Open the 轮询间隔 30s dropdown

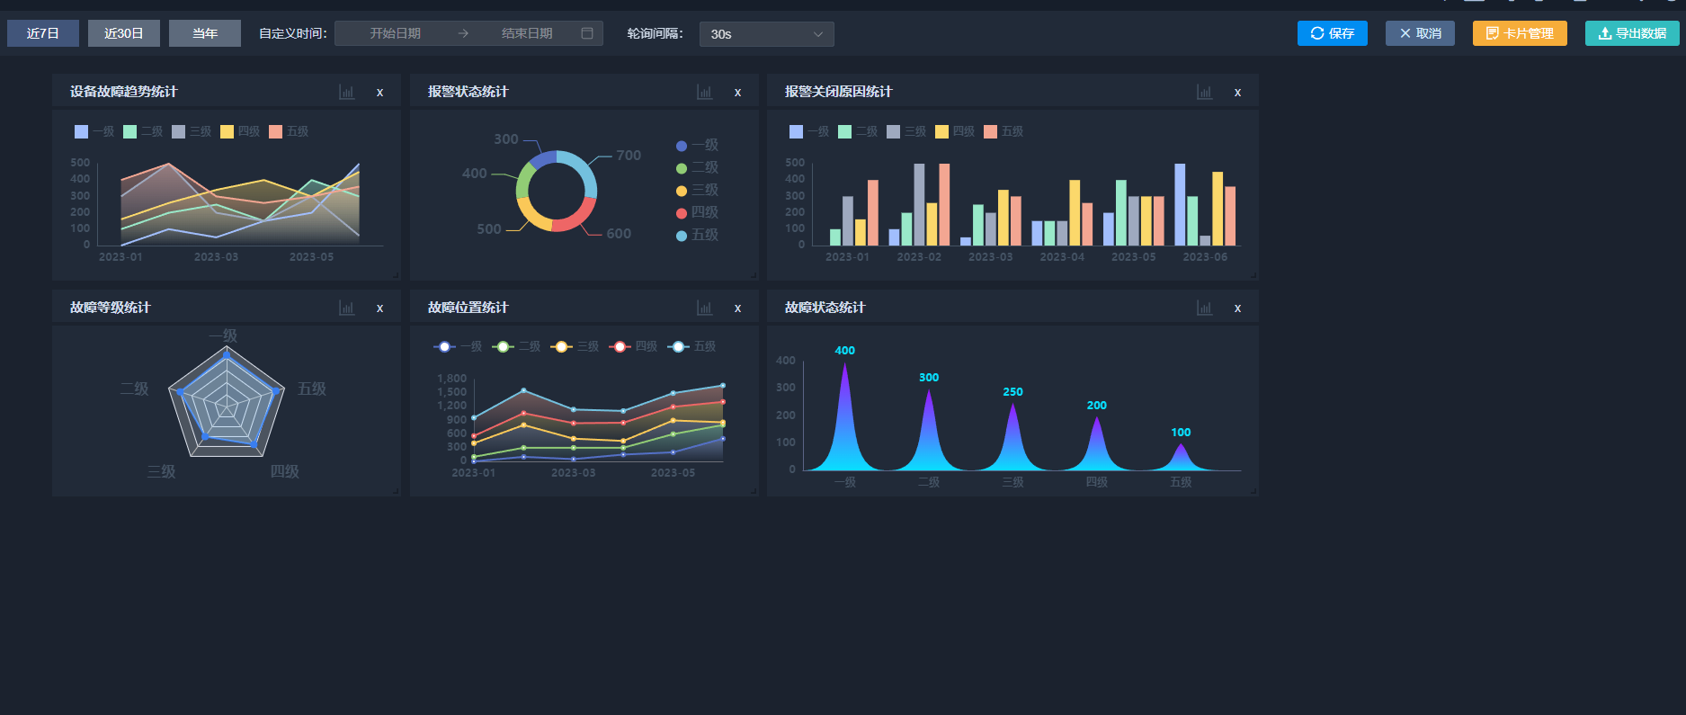[x=766, y=34]
